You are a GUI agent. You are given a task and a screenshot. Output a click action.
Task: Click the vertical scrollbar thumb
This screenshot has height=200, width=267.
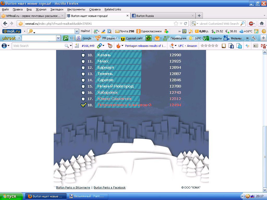pyautogui.click(x=265, y=157)
